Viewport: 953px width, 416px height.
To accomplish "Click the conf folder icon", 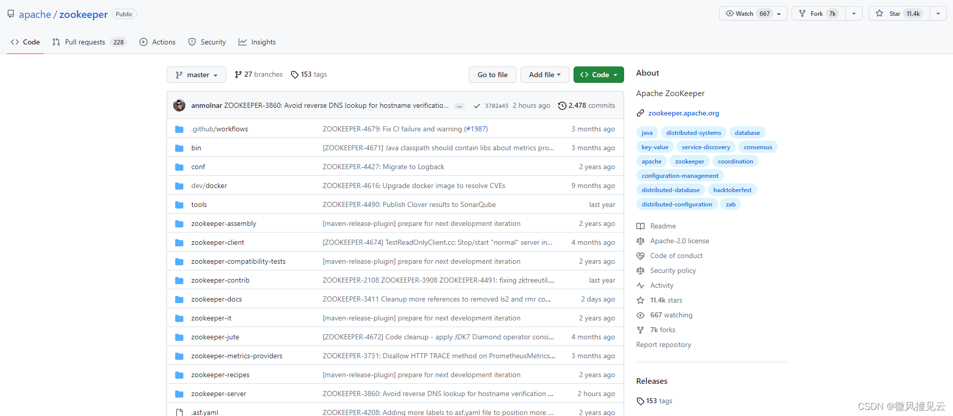I will pos(179,167).
